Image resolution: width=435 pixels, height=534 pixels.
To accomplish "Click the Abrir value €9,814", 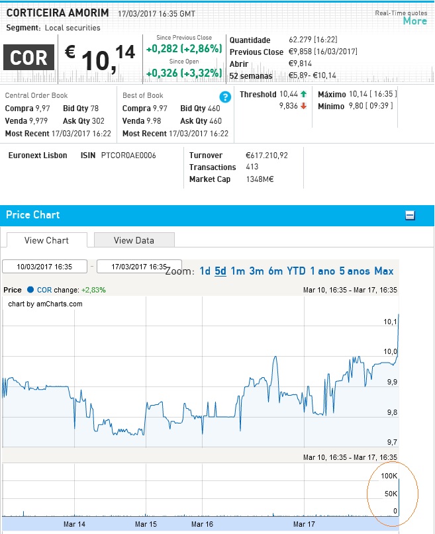I will click(x=300, y=64).
